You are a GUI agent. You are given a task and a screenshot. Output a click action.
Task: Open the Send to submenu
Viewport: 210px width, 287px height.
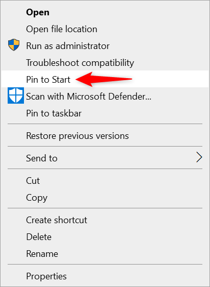click(105, 158)
